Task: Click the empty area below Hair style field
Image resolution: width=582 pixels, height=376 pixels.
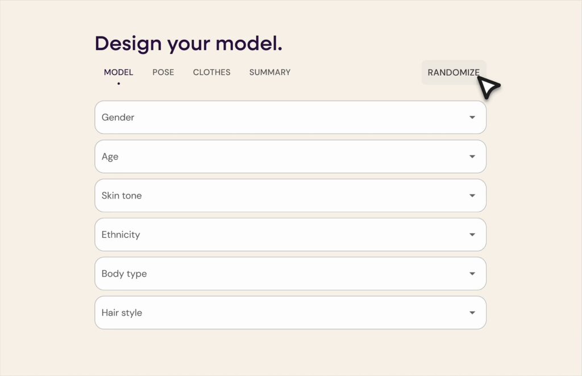Action: [290, 352]
